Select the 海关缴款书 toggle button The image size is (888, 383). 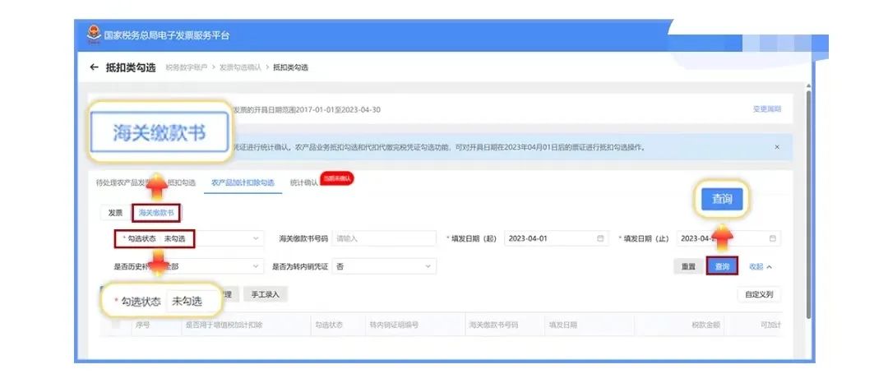(156, 213)
